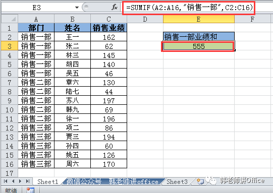Switch to Sheet3 tab
The height and width of the screenshot is (193, 273).
(x=177, y=182)
